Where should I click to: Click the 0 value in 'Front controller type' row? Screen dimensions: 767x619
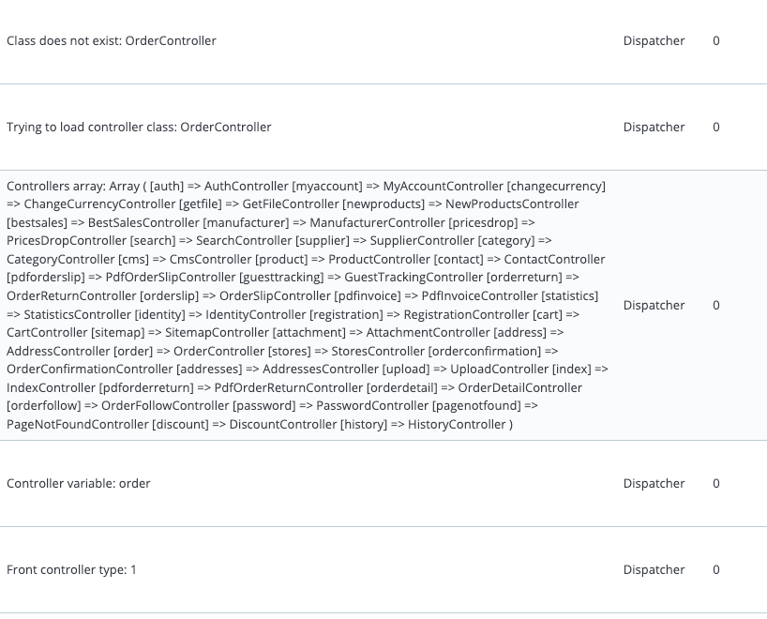[716, 570]
